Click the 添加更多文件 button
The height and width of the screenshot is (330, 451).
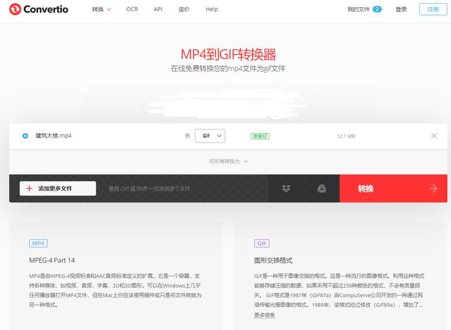58,188
